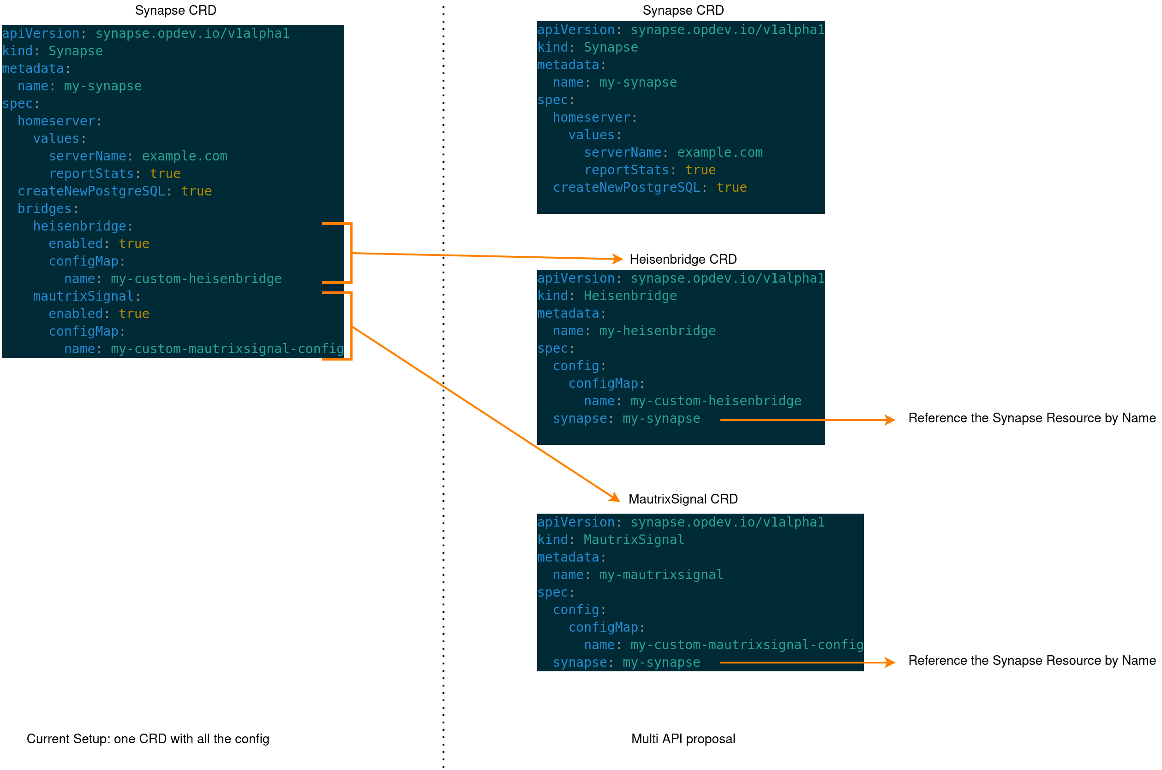Select 'Current Setup: one CRD' caption text

(148, 739)
